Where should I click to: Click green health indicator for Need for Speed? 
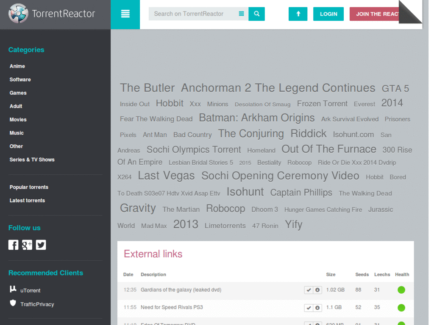coord(401,308)
